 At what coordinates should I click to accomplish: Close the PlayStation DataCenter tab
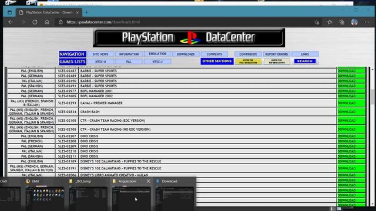coord(77,12)
